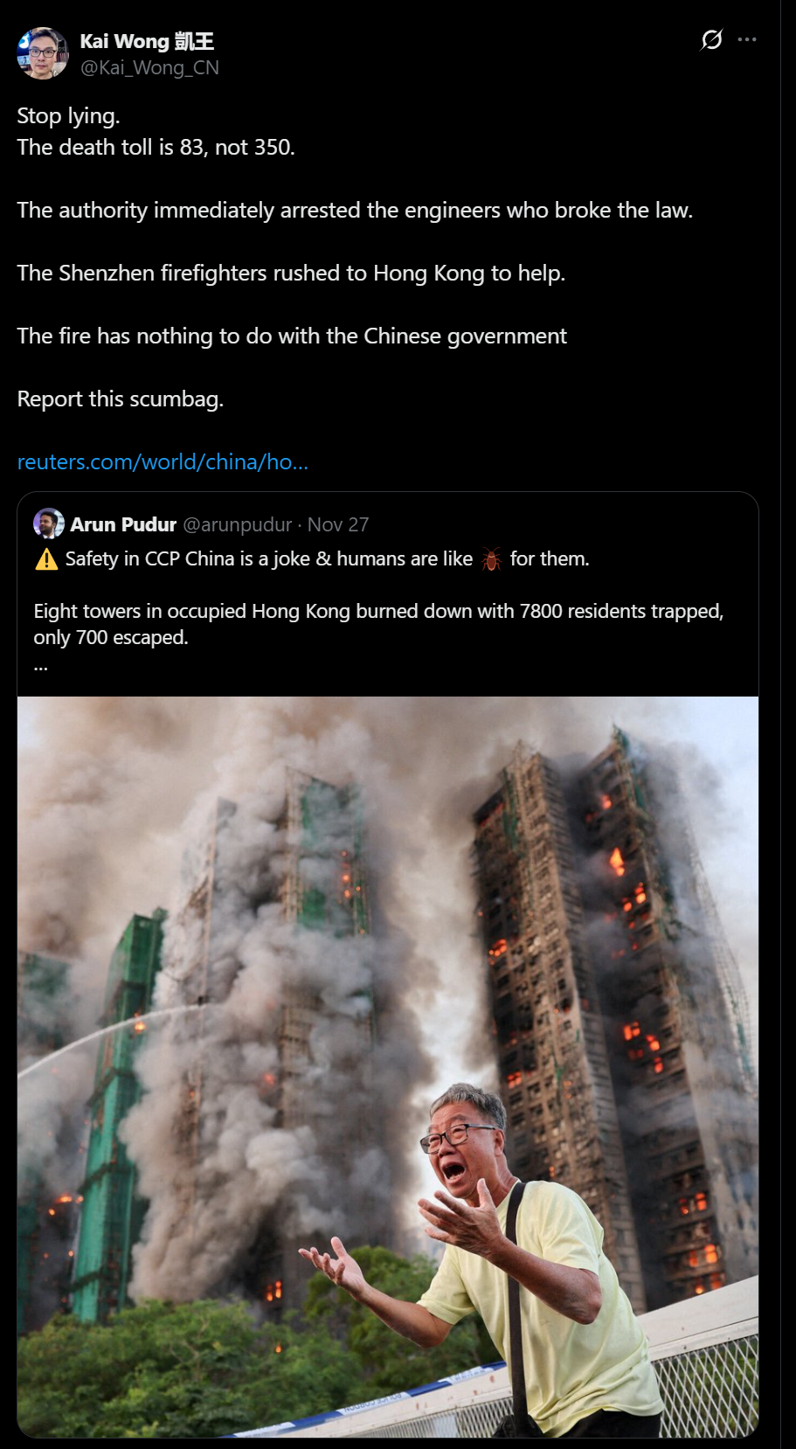Open the Kai Wong 凱王 display name
This screenshot has height=1449, width=796.
coord(147,41)
